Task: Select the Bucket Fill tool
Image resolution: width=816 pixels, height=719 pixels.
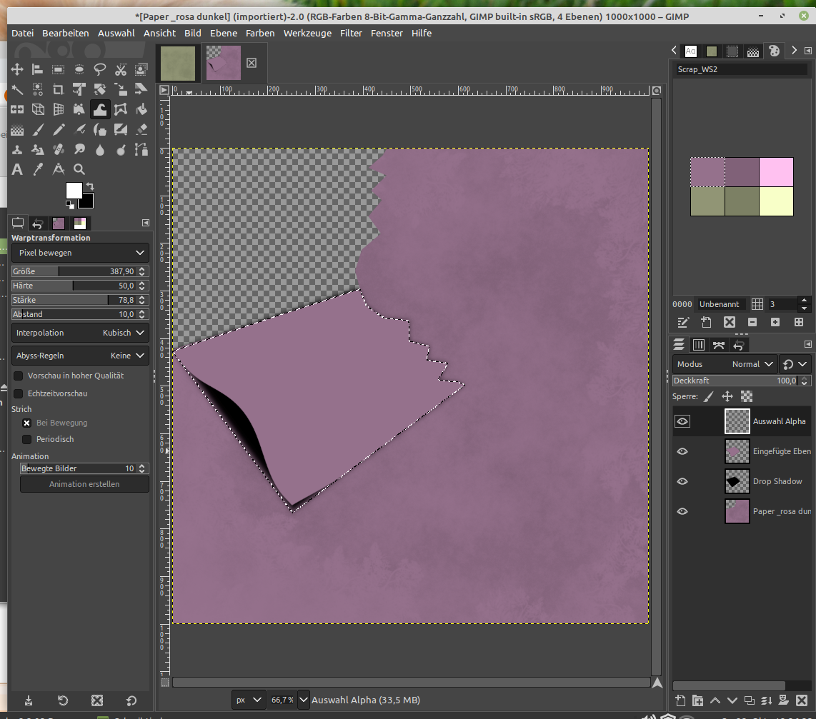Action: point(141,109)
